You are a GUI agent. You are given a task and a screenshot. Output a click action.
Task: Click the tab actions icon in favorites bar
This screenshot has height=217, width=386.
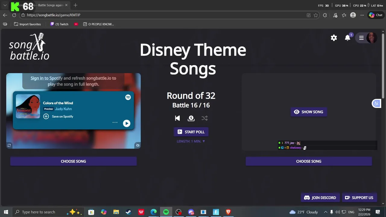(5, 24)
